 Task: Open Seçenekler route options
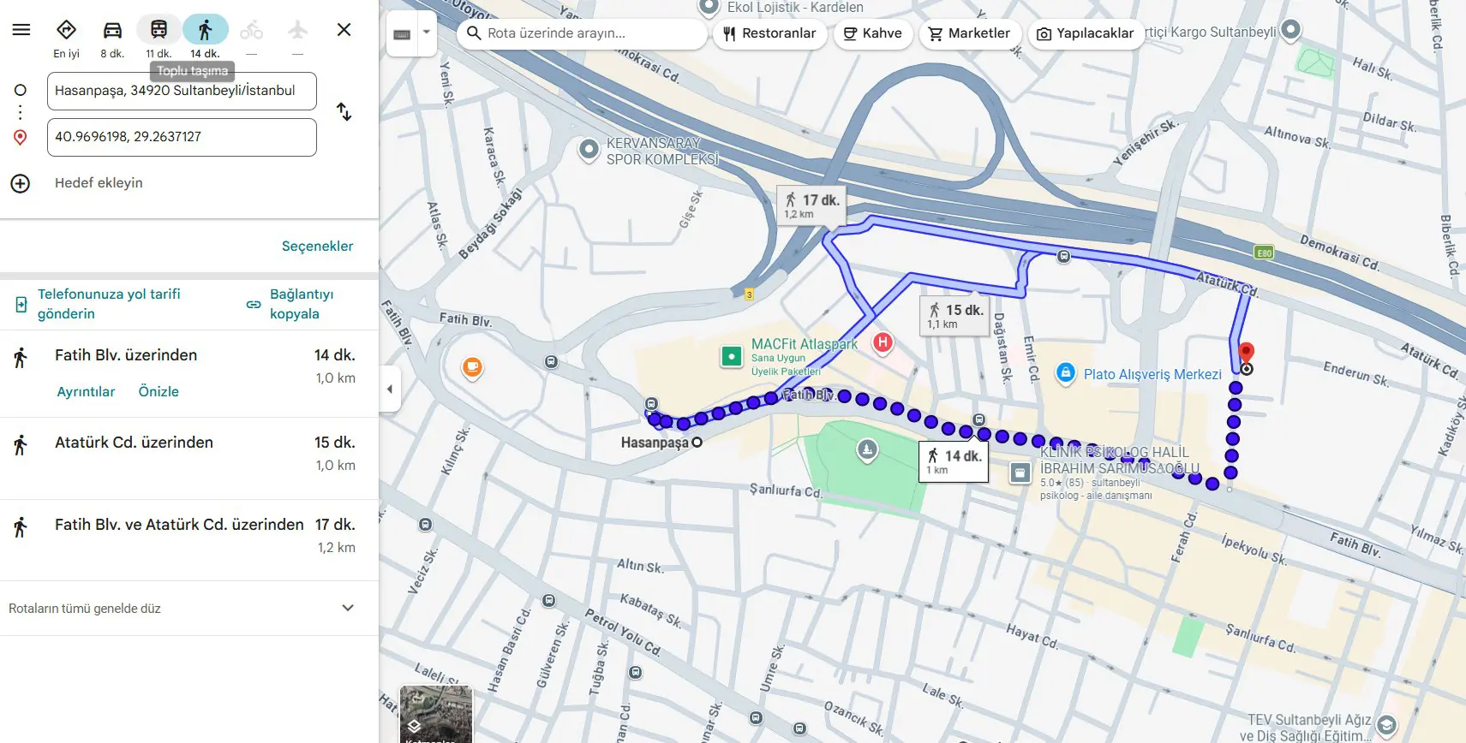point(317,247)
